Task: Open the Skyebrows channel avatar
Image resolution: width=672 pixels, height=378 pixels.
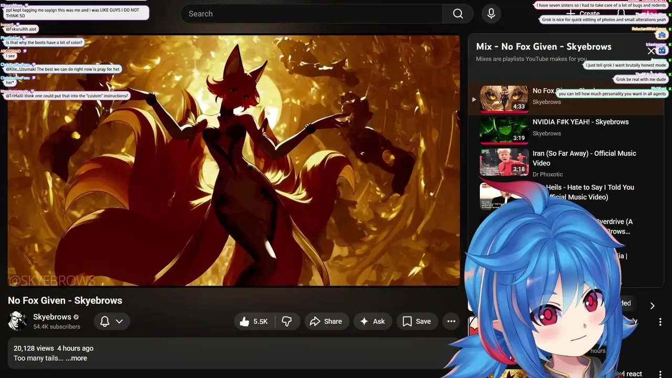Action: (17, 321)
